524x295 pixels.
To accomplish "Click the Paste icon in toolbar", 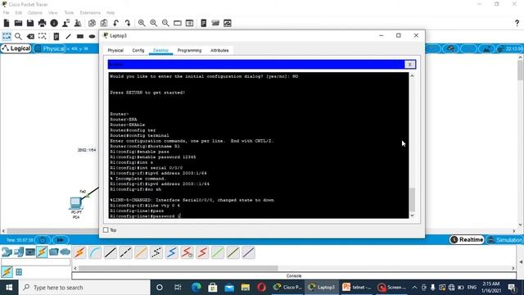I will (104, 23).
